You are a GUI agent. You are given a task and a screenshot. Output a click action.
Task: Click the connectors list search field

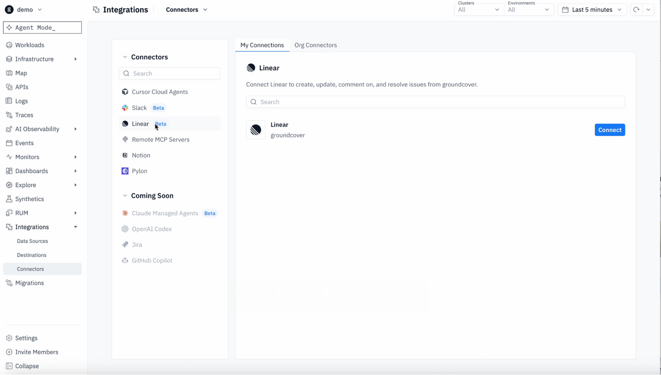pos(170,74)
